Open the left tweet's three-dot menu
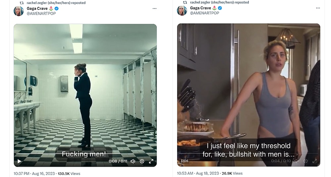Screen dimensions: 331x177 click(154, 8)
